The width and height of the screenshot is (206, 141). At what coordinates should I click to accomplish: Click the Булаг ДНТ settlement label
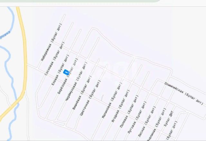coord(169,119)
